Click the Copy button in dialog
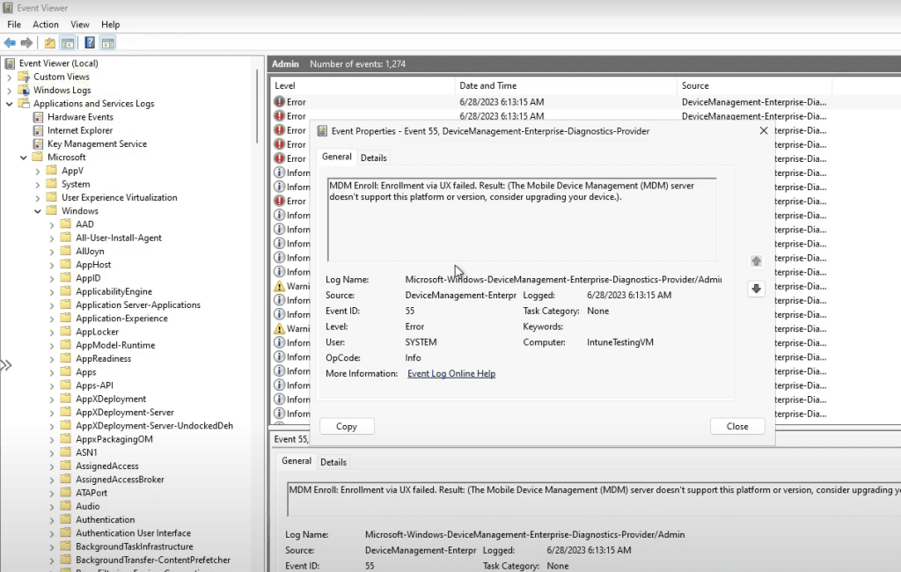The image size is (901, 572). 347,426
